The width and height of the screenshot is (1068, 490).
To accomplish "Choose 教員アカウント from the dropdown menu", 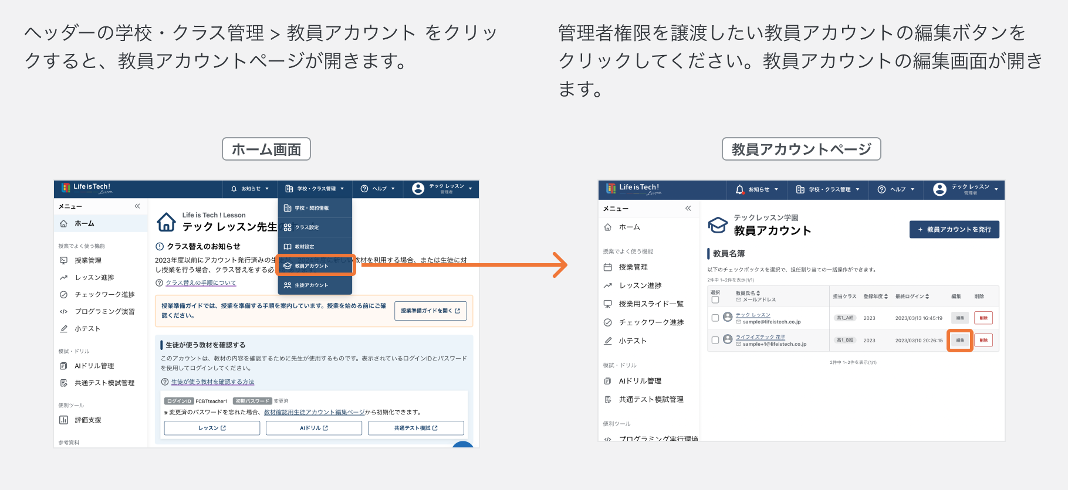I will (316, 266).
